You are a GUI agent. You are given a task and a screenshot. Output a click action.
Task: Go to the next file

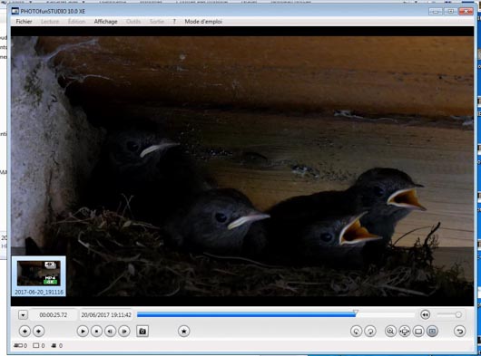pos(39,332)
